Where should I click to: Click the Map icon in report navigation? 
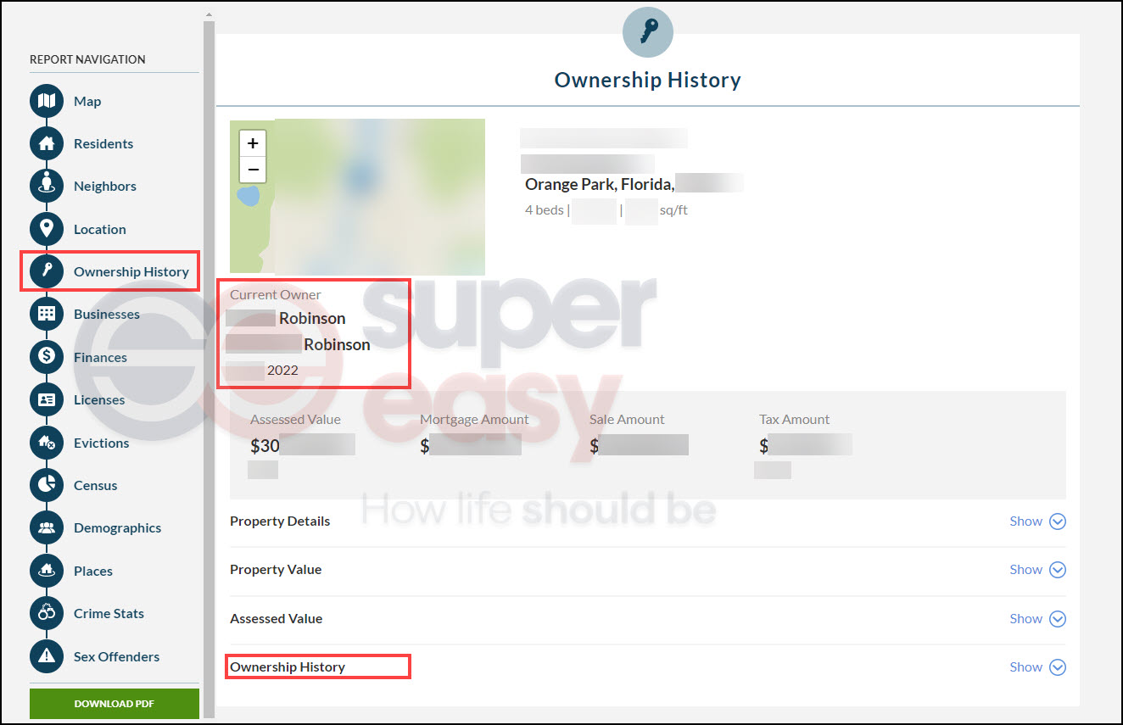point(47,101)
